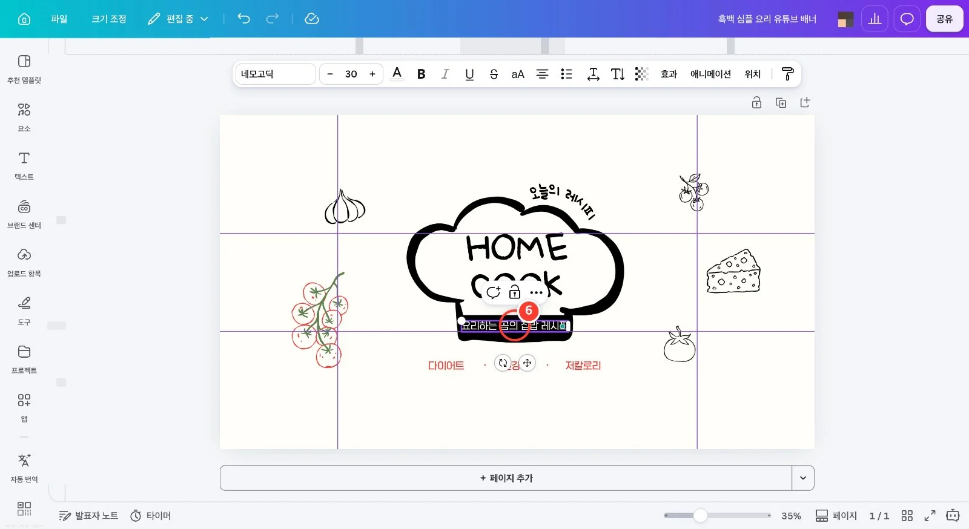The height and width of the screenshot is (529, 969).
Task: Open the 프로젝트 folder panel
Action: (x=24, y=360)
